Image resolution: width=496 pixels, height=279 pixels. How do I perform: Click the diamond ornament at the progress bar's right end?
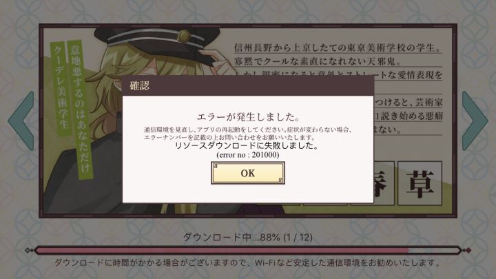click(466, 251)
